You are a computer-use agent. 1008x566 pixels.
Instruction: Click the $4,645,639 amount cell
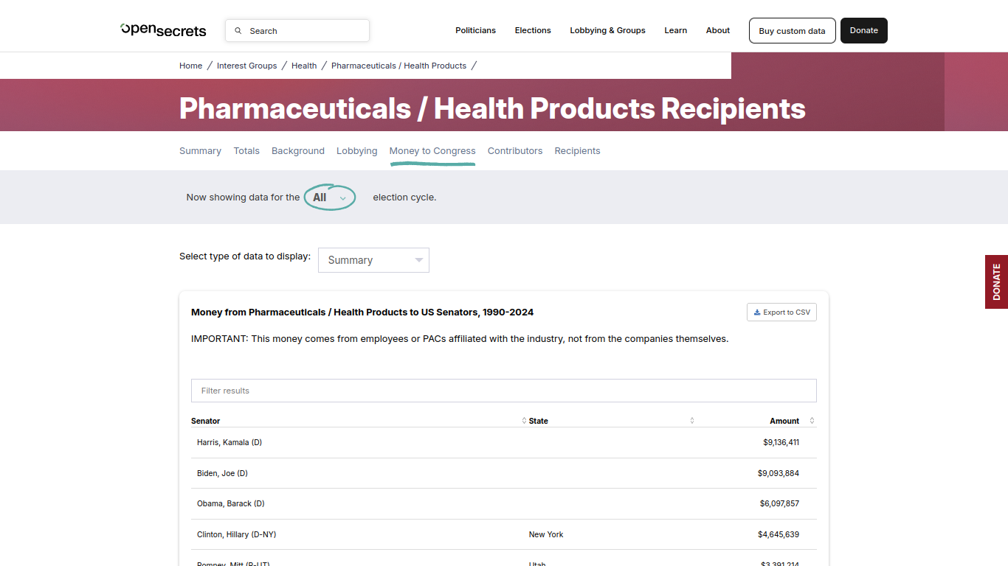pyautogui.click(x=779, y=534)
